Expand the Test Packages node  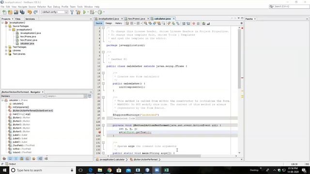click(x=6, y=47)
